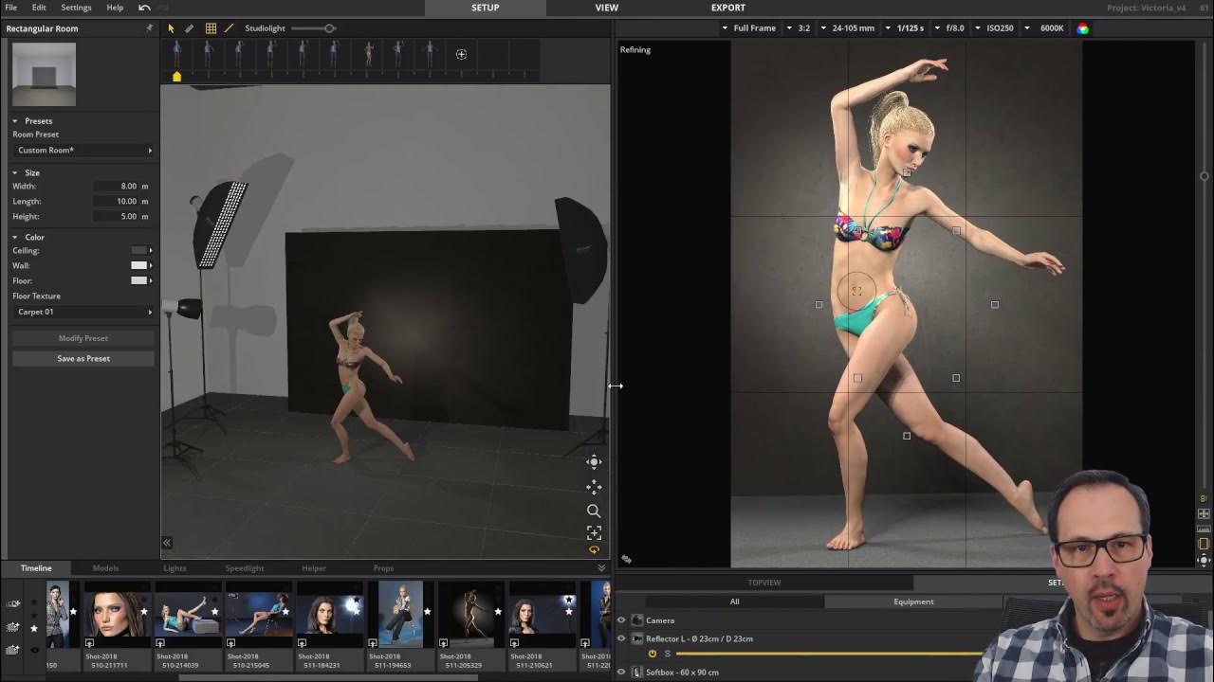Click the top camera icon in timeline sidebar

(x=13, y=603)
